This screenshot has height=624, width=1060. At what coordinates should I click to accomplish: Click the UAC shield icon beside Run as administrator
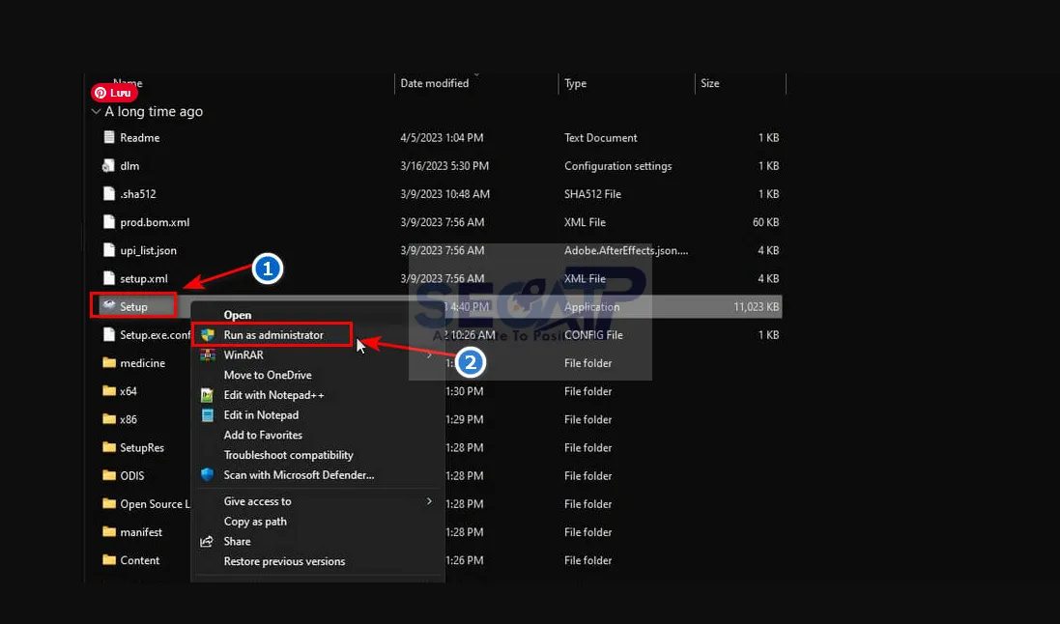208,333
